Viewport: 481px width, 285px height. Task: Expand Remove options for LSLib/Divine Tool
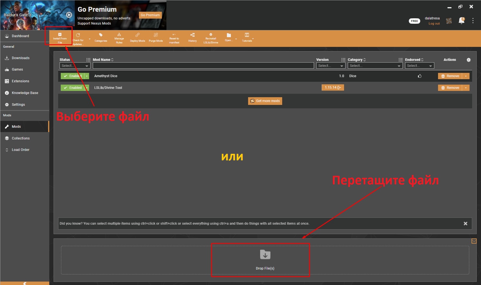(466, 88)
